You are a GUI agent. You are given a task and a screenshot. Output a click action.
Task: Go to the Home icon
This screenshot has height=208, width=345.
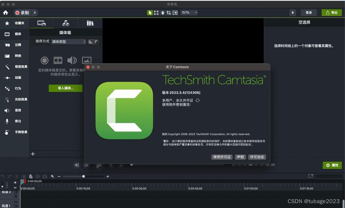(x=5, y=13)
